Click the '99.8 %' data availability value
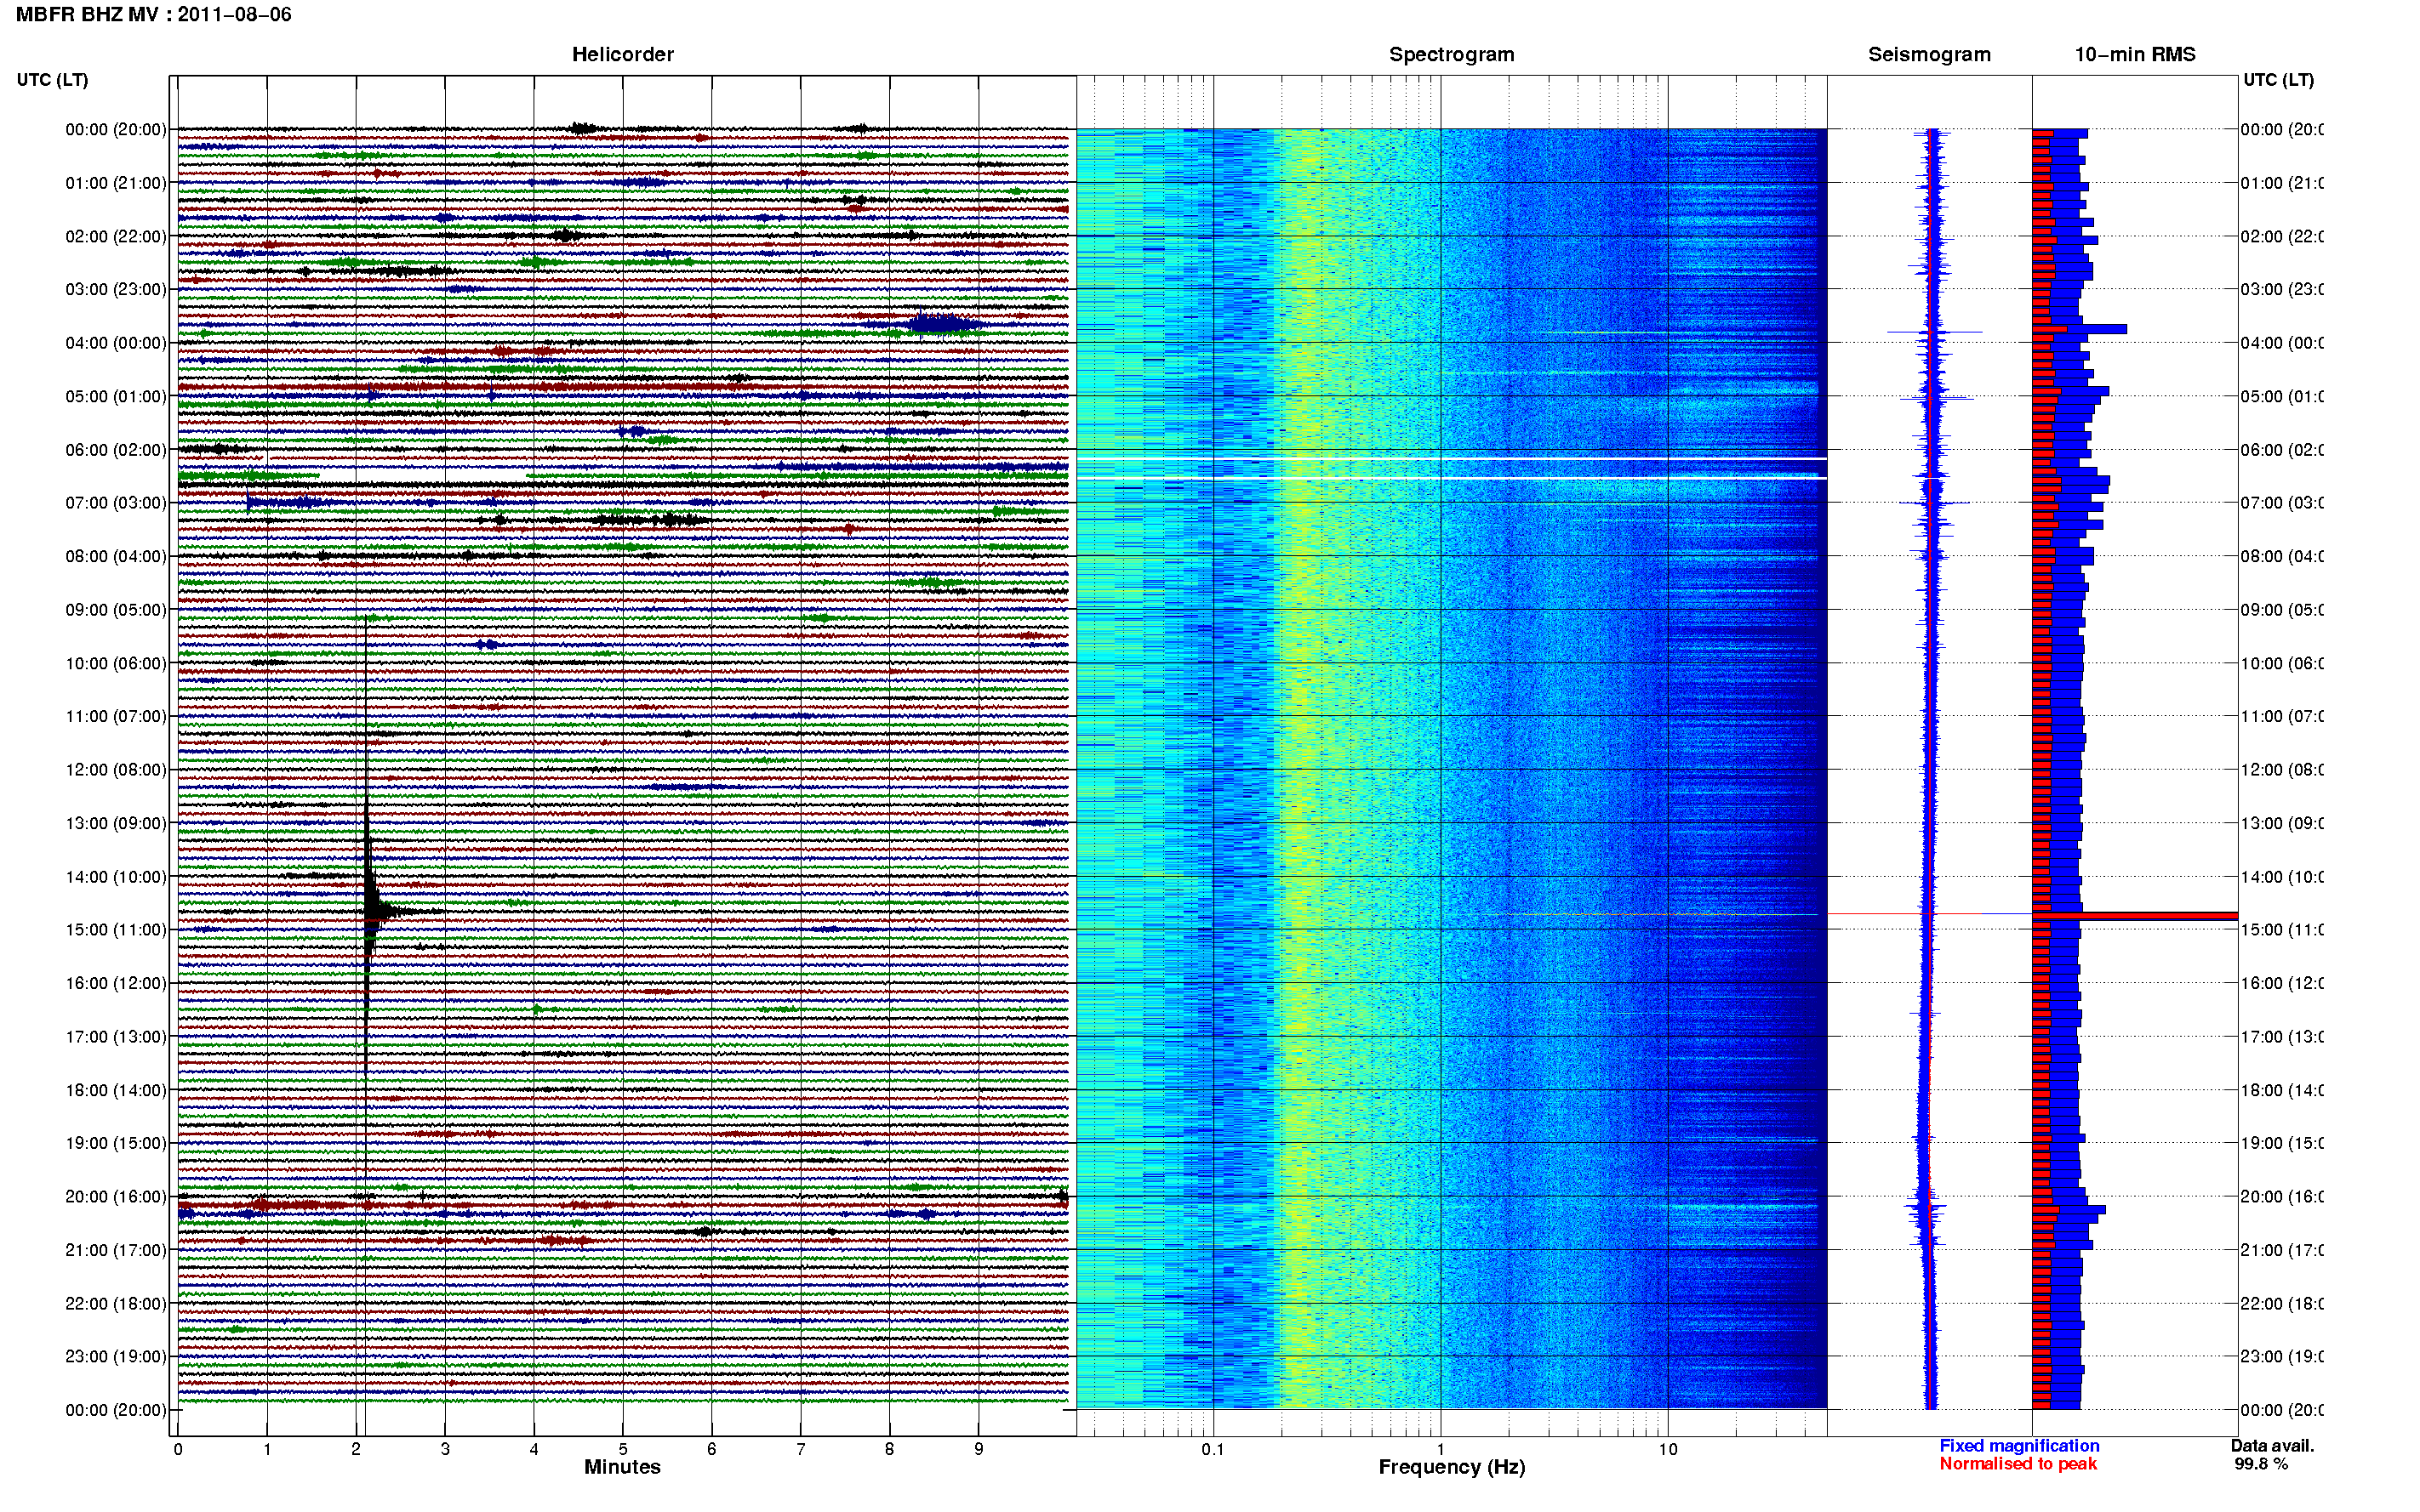 [2260, 1464]
